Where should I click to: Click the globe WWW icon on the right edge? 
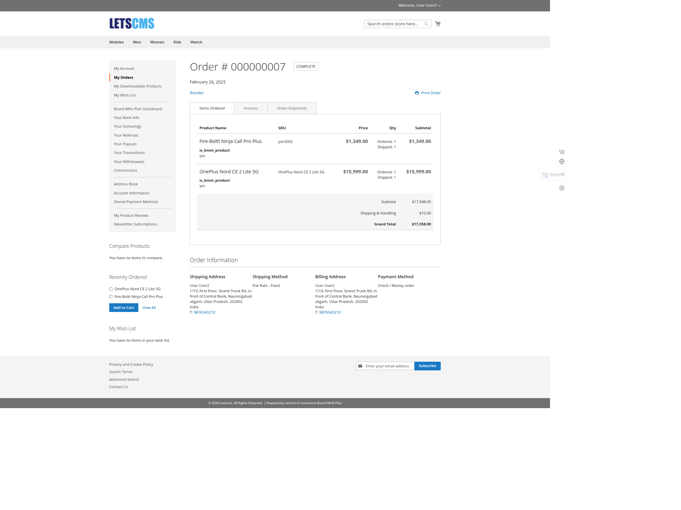[562, 161]
